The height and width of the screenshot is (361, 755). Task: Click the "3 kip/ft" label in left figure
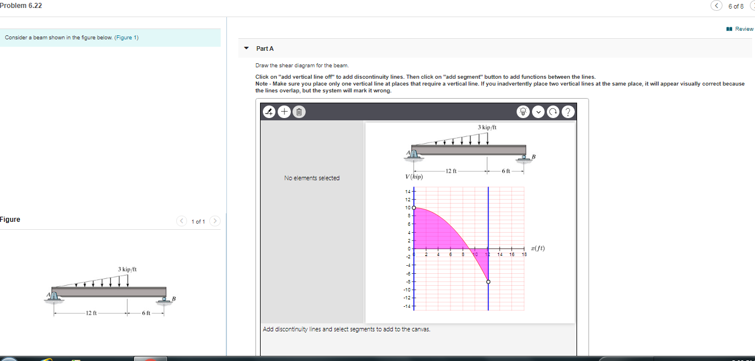point(127,269)
